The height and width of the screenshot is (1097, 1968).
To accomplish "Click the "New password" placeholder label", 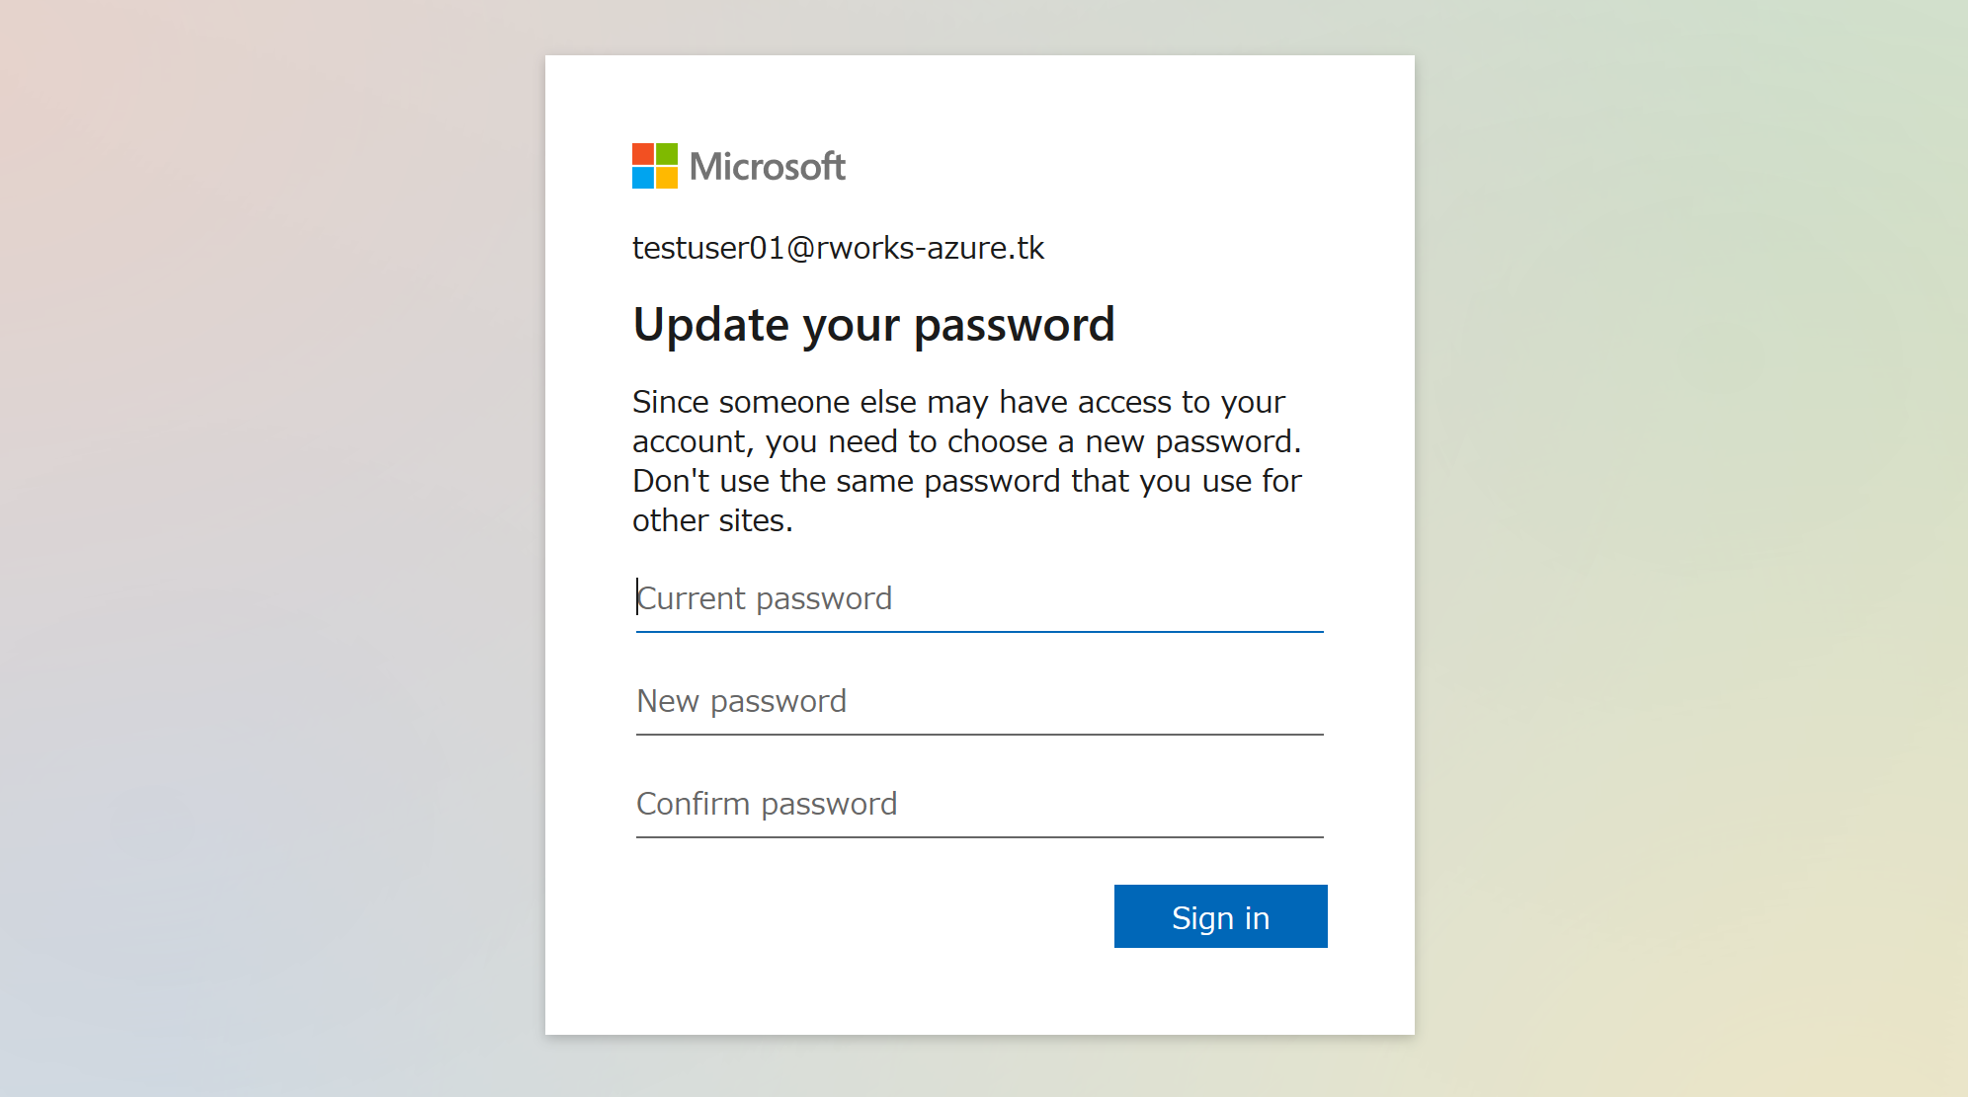I will coord(742,701).
